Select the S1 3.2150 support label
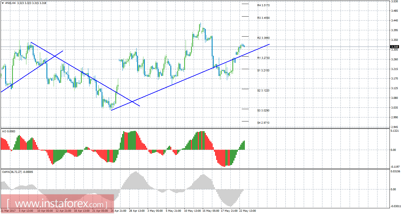The height and width of the screenshot is (214, 401). [263, 70]
